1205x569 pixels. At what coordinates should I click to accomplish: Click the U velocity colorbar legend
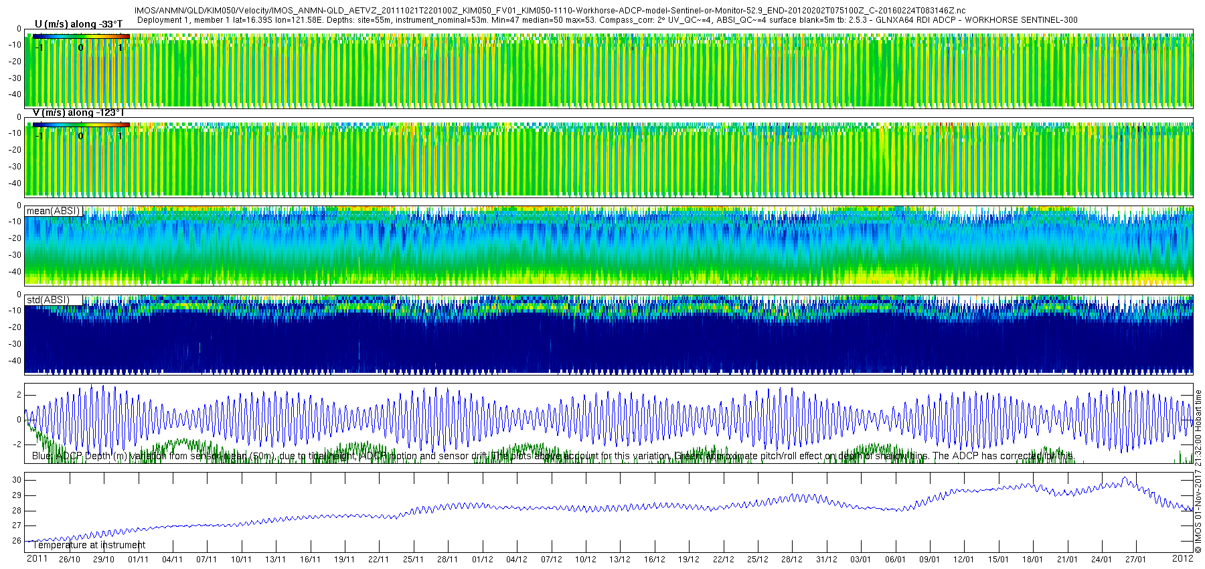tap(81, 36)
